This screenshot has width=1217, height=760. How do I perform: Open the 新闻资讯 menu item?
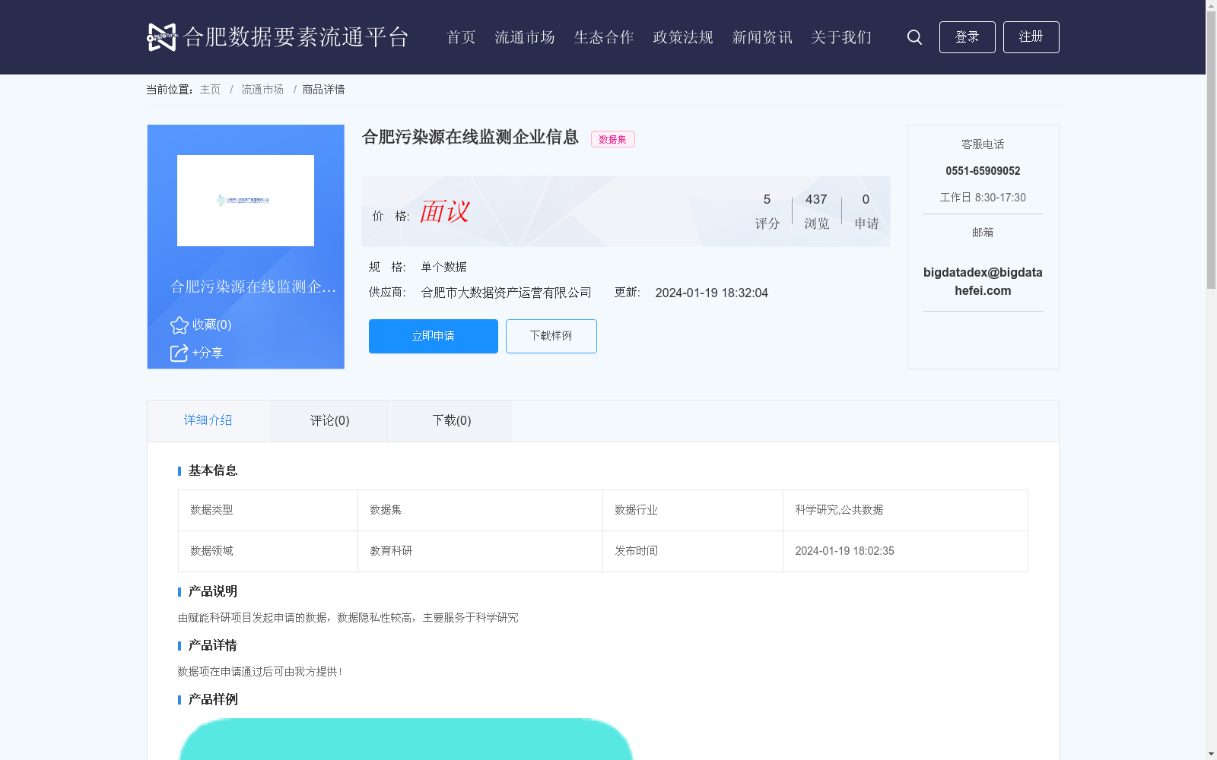point(761,37)
